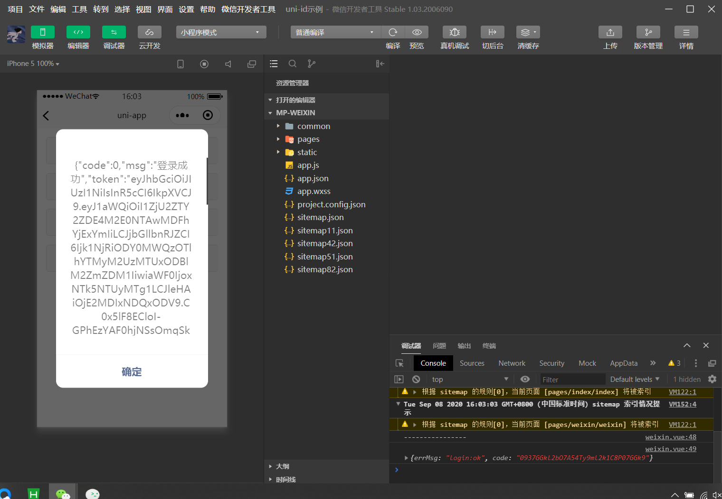
Task: Toggle live expression eye icon
Action: 525,379
